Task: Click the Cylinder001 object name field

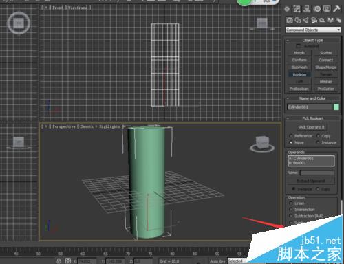Action: tap(310, 107)
